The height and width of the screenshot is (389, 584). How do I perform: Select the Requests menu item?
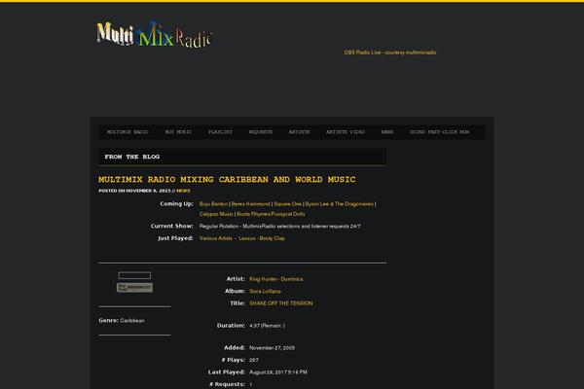coord(261,132)
